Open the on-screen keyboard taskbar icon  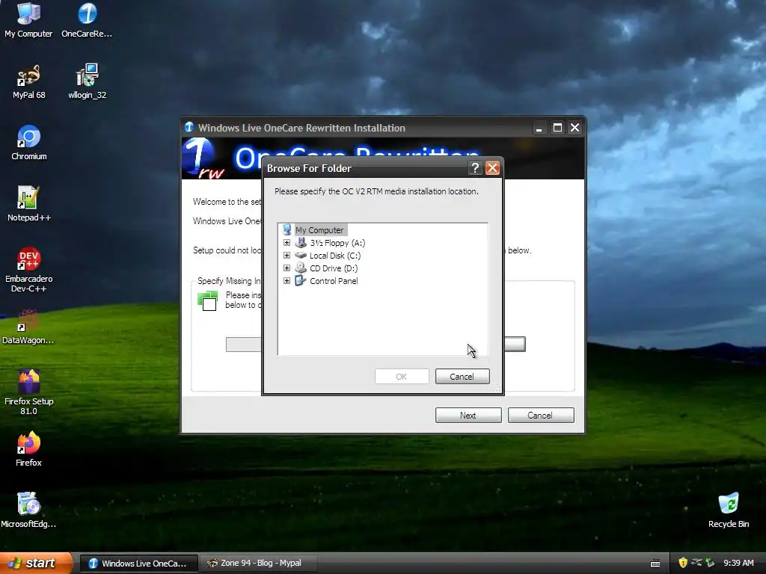(x=655, y=564)
